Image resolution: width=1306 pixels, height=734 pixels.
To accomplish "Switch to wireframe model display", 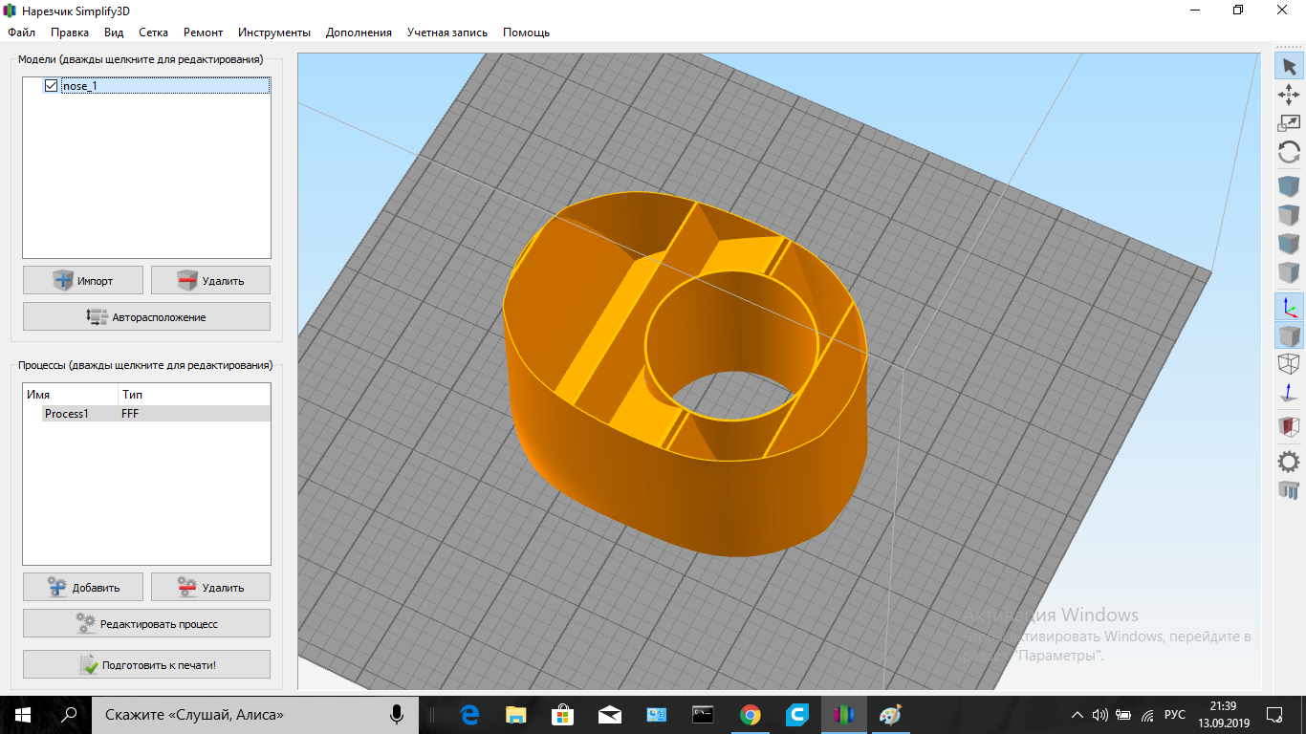I will (x=1289, y=364).
